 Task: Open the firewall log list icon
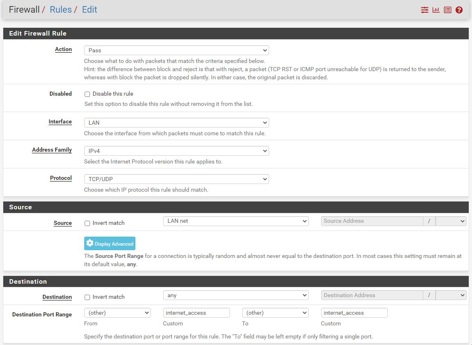(447, 10)
